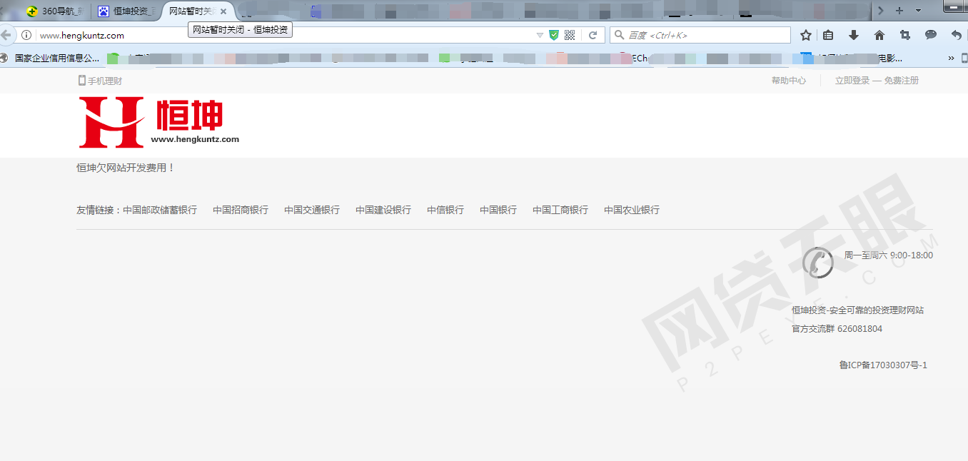Open 手机理财 link
The width and height of the screenshot is (968, 461).
point(105,81)
